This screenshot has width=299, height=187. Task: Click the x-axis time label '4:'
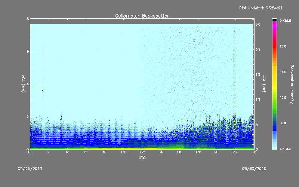point(67,152)
